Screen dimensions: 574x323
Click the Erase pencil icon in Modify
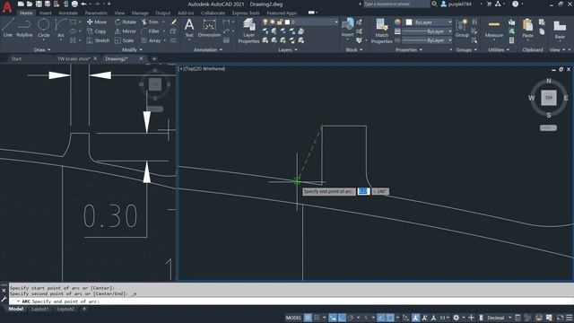pos(174,22)
